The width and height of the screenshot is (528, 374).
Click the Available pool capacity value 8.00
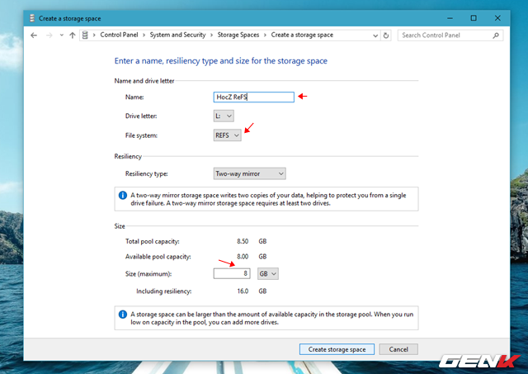point(243,257)
